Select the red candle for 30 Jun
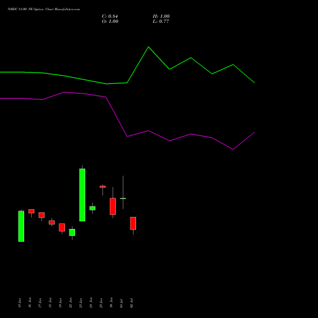This screenshot has height=318, width=318. pos(113,206)
